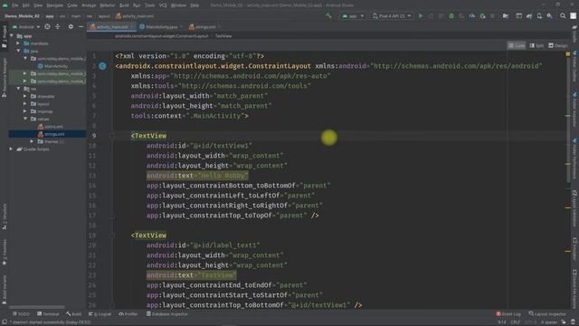Open the AVD Manager device icon
This screenshot has height=326, width=579.
point(539,16)
